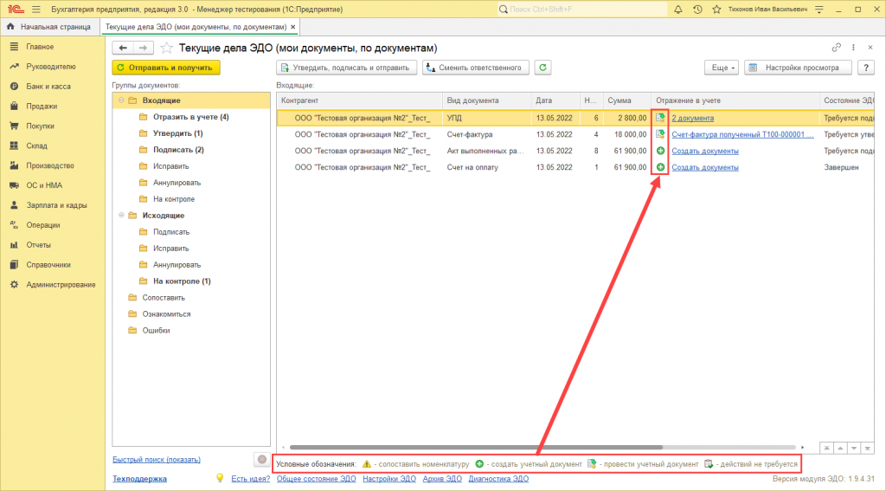
Task: Open Архив ЭДО link
Action: tap(442, 479)
